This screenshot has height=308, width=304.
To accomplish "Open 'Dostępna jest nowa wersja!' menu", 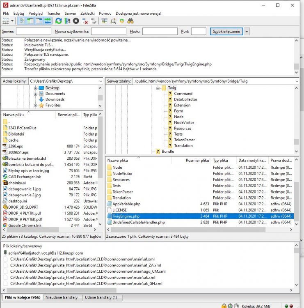I will [138, 14].
